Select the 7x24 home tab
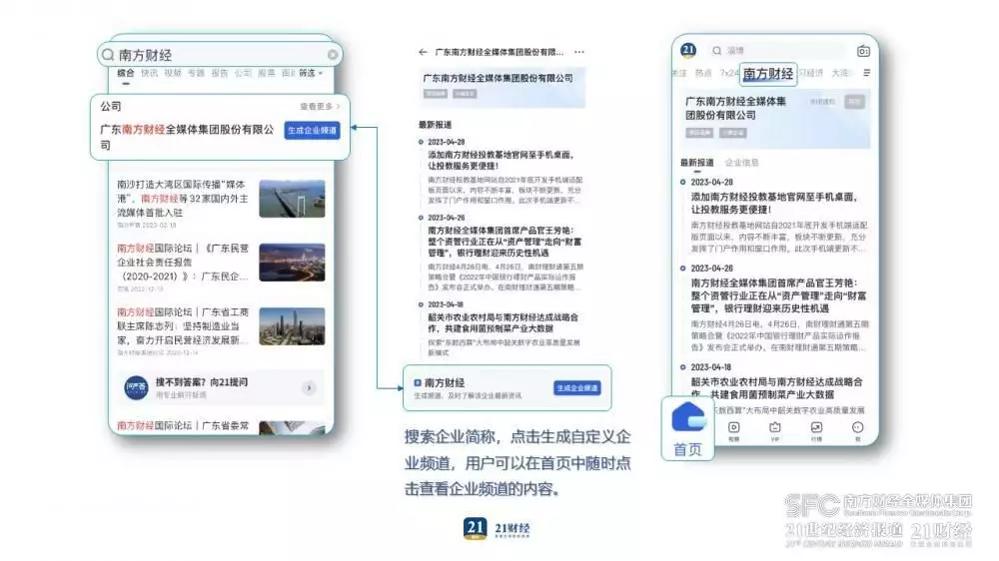 click(x=729, y=73)
